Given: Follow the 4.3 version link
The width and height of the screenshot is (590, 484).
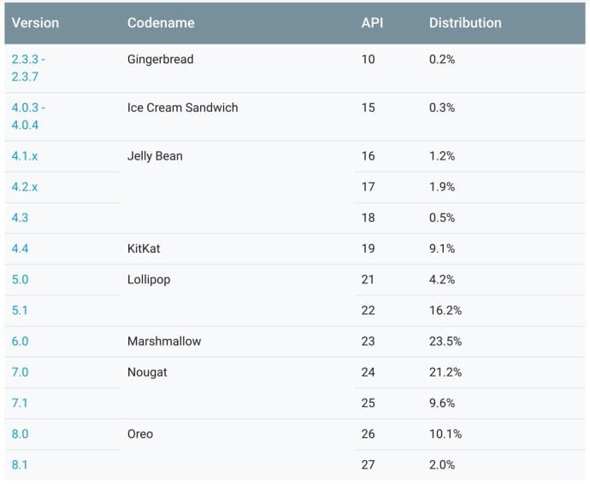Looking at the screenshot, I should point(20,218).
